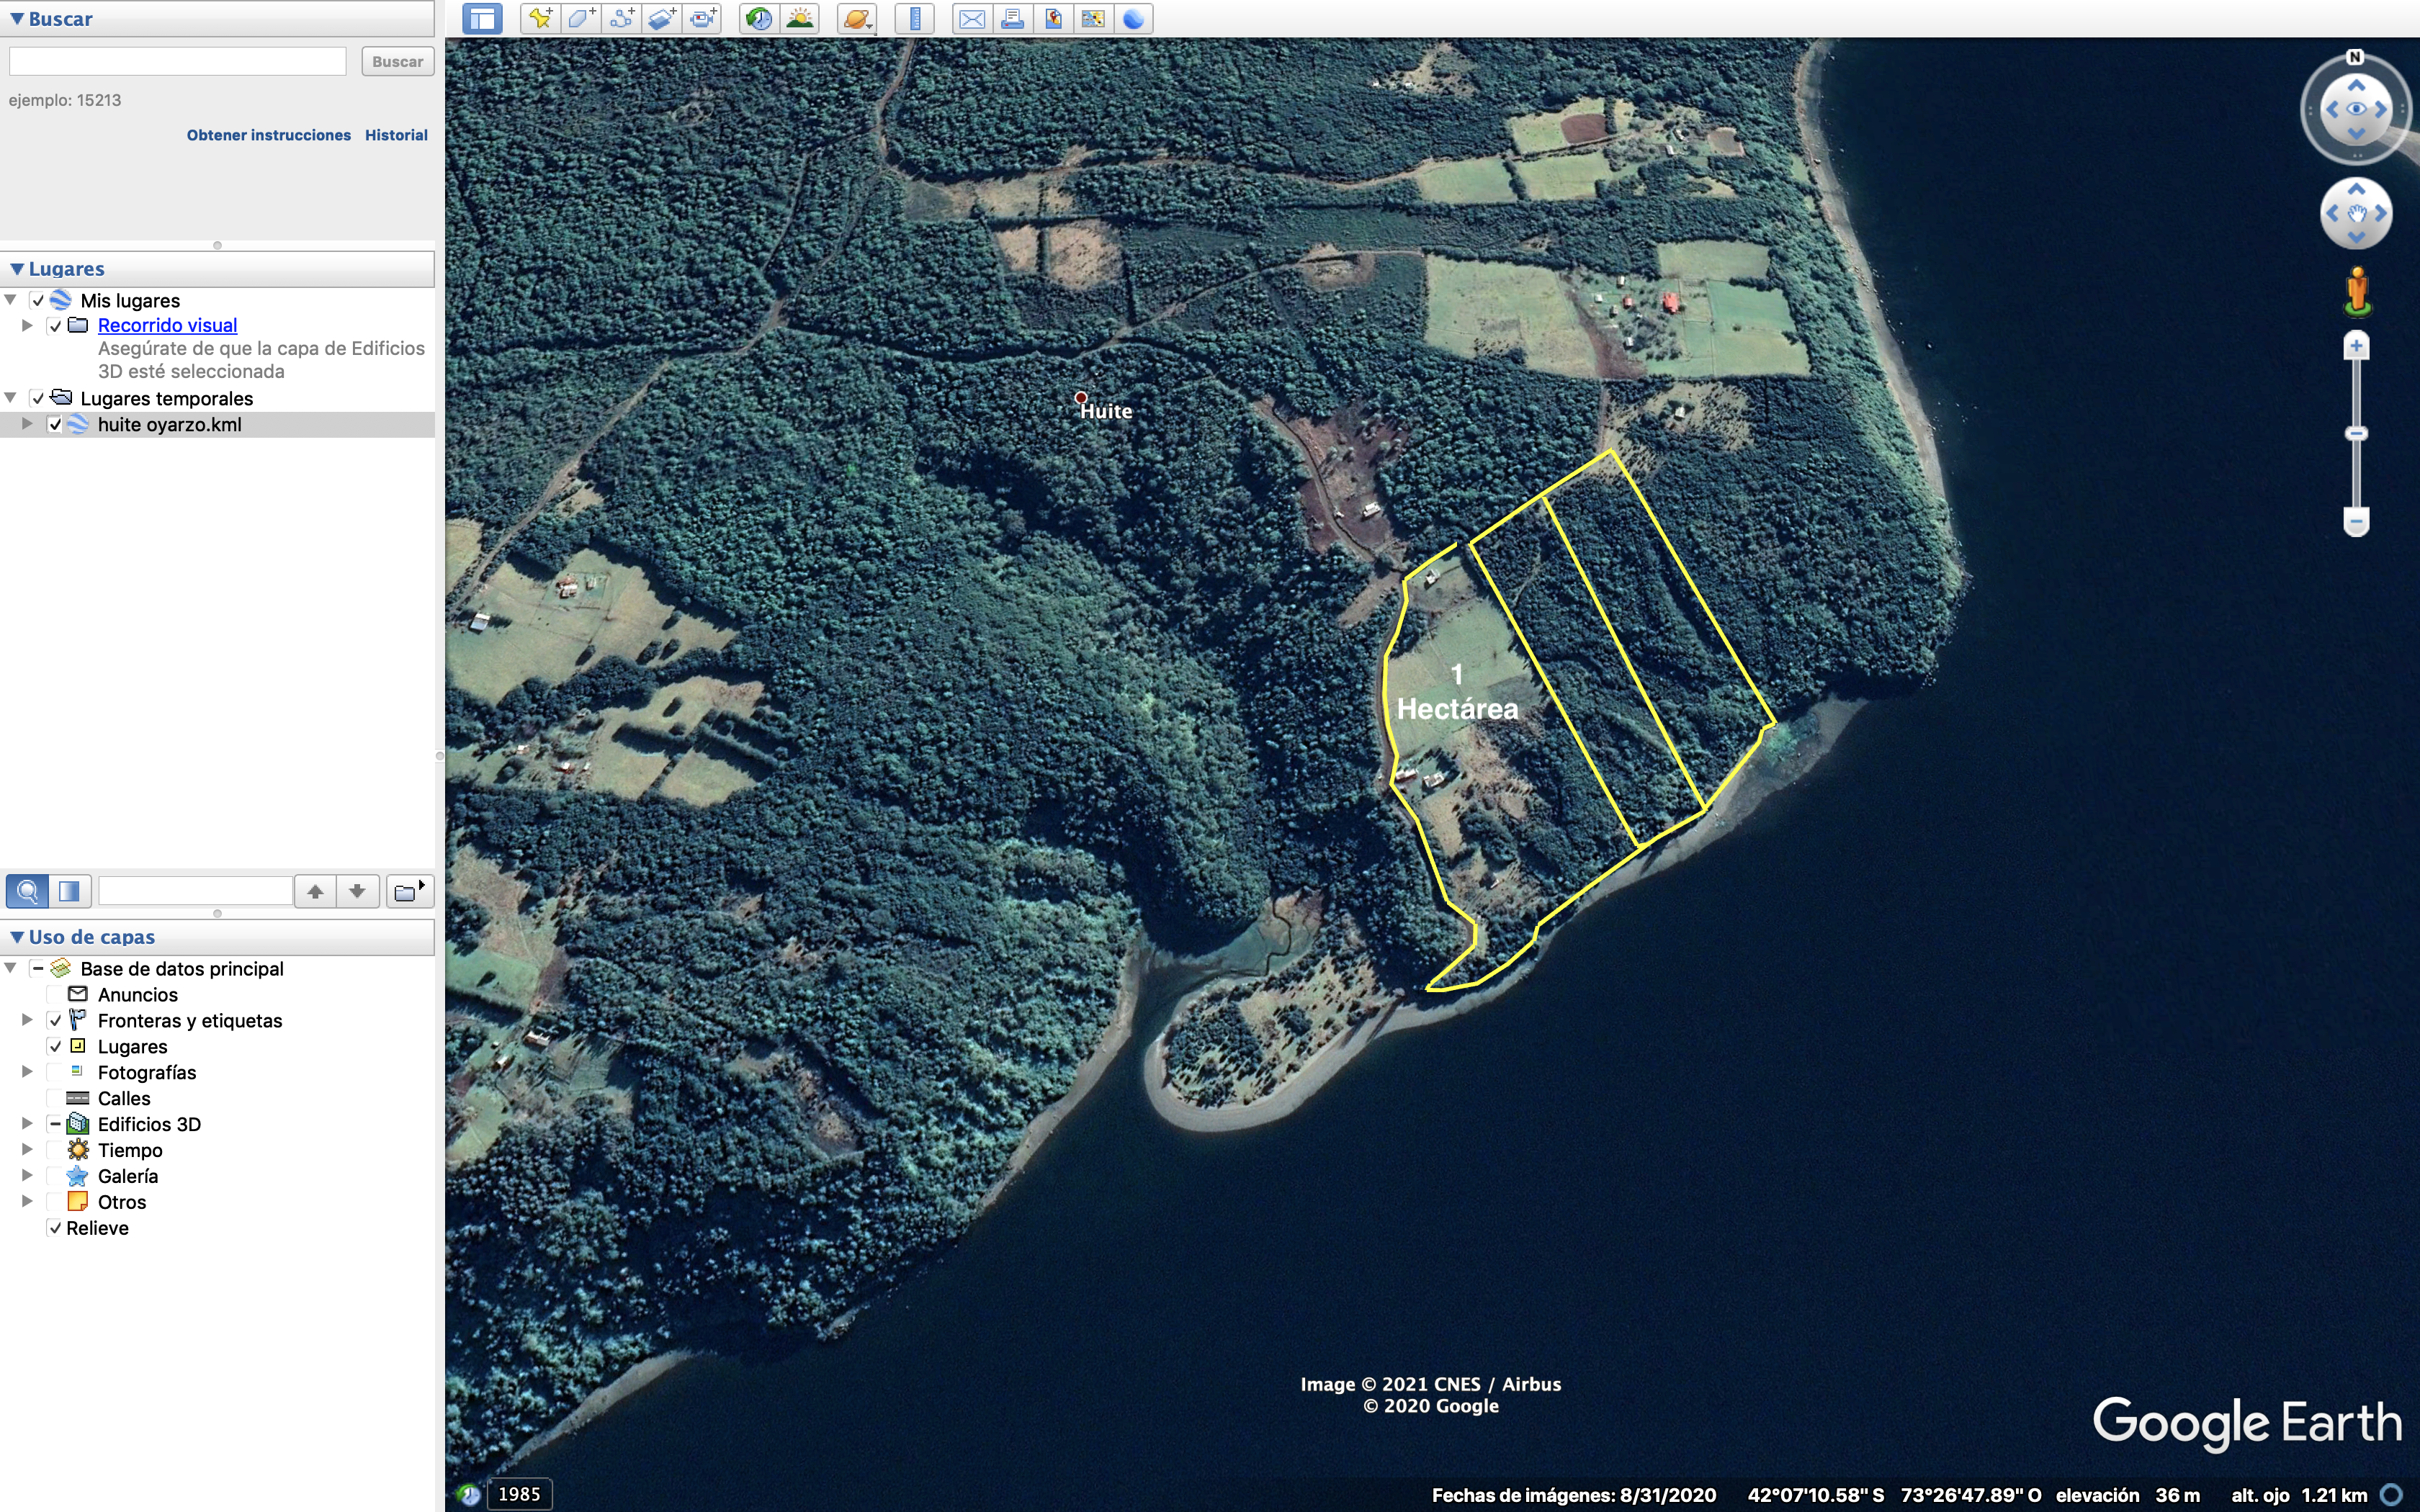Expand the Edificios 3D layer
The image size is (2420, 1512).
click(x=27, y=1124)
